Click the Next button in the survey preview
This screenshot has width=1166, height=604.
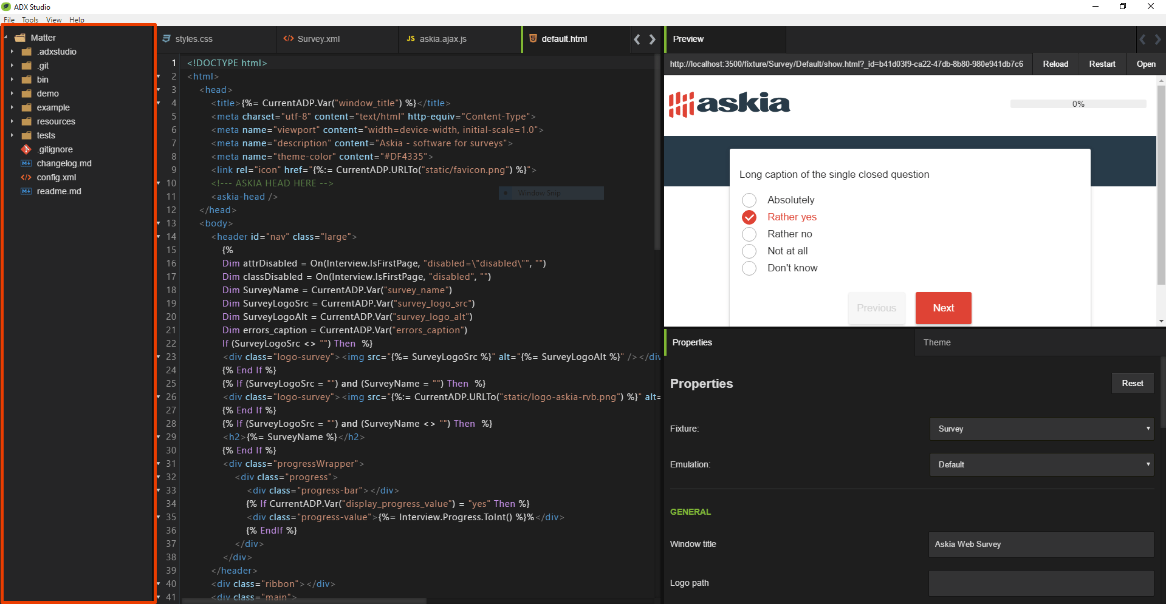pyautogui.click(x=942, y=308)
